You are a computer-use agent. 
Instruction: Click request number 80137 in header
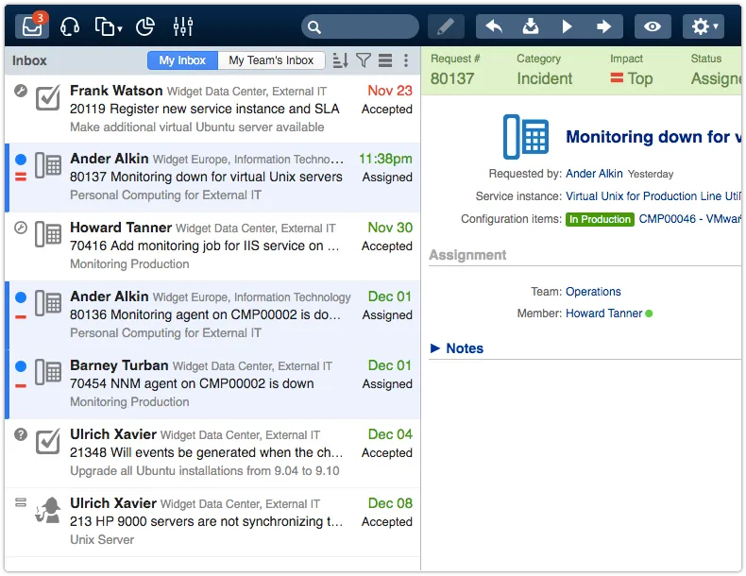tap(452, 78)
